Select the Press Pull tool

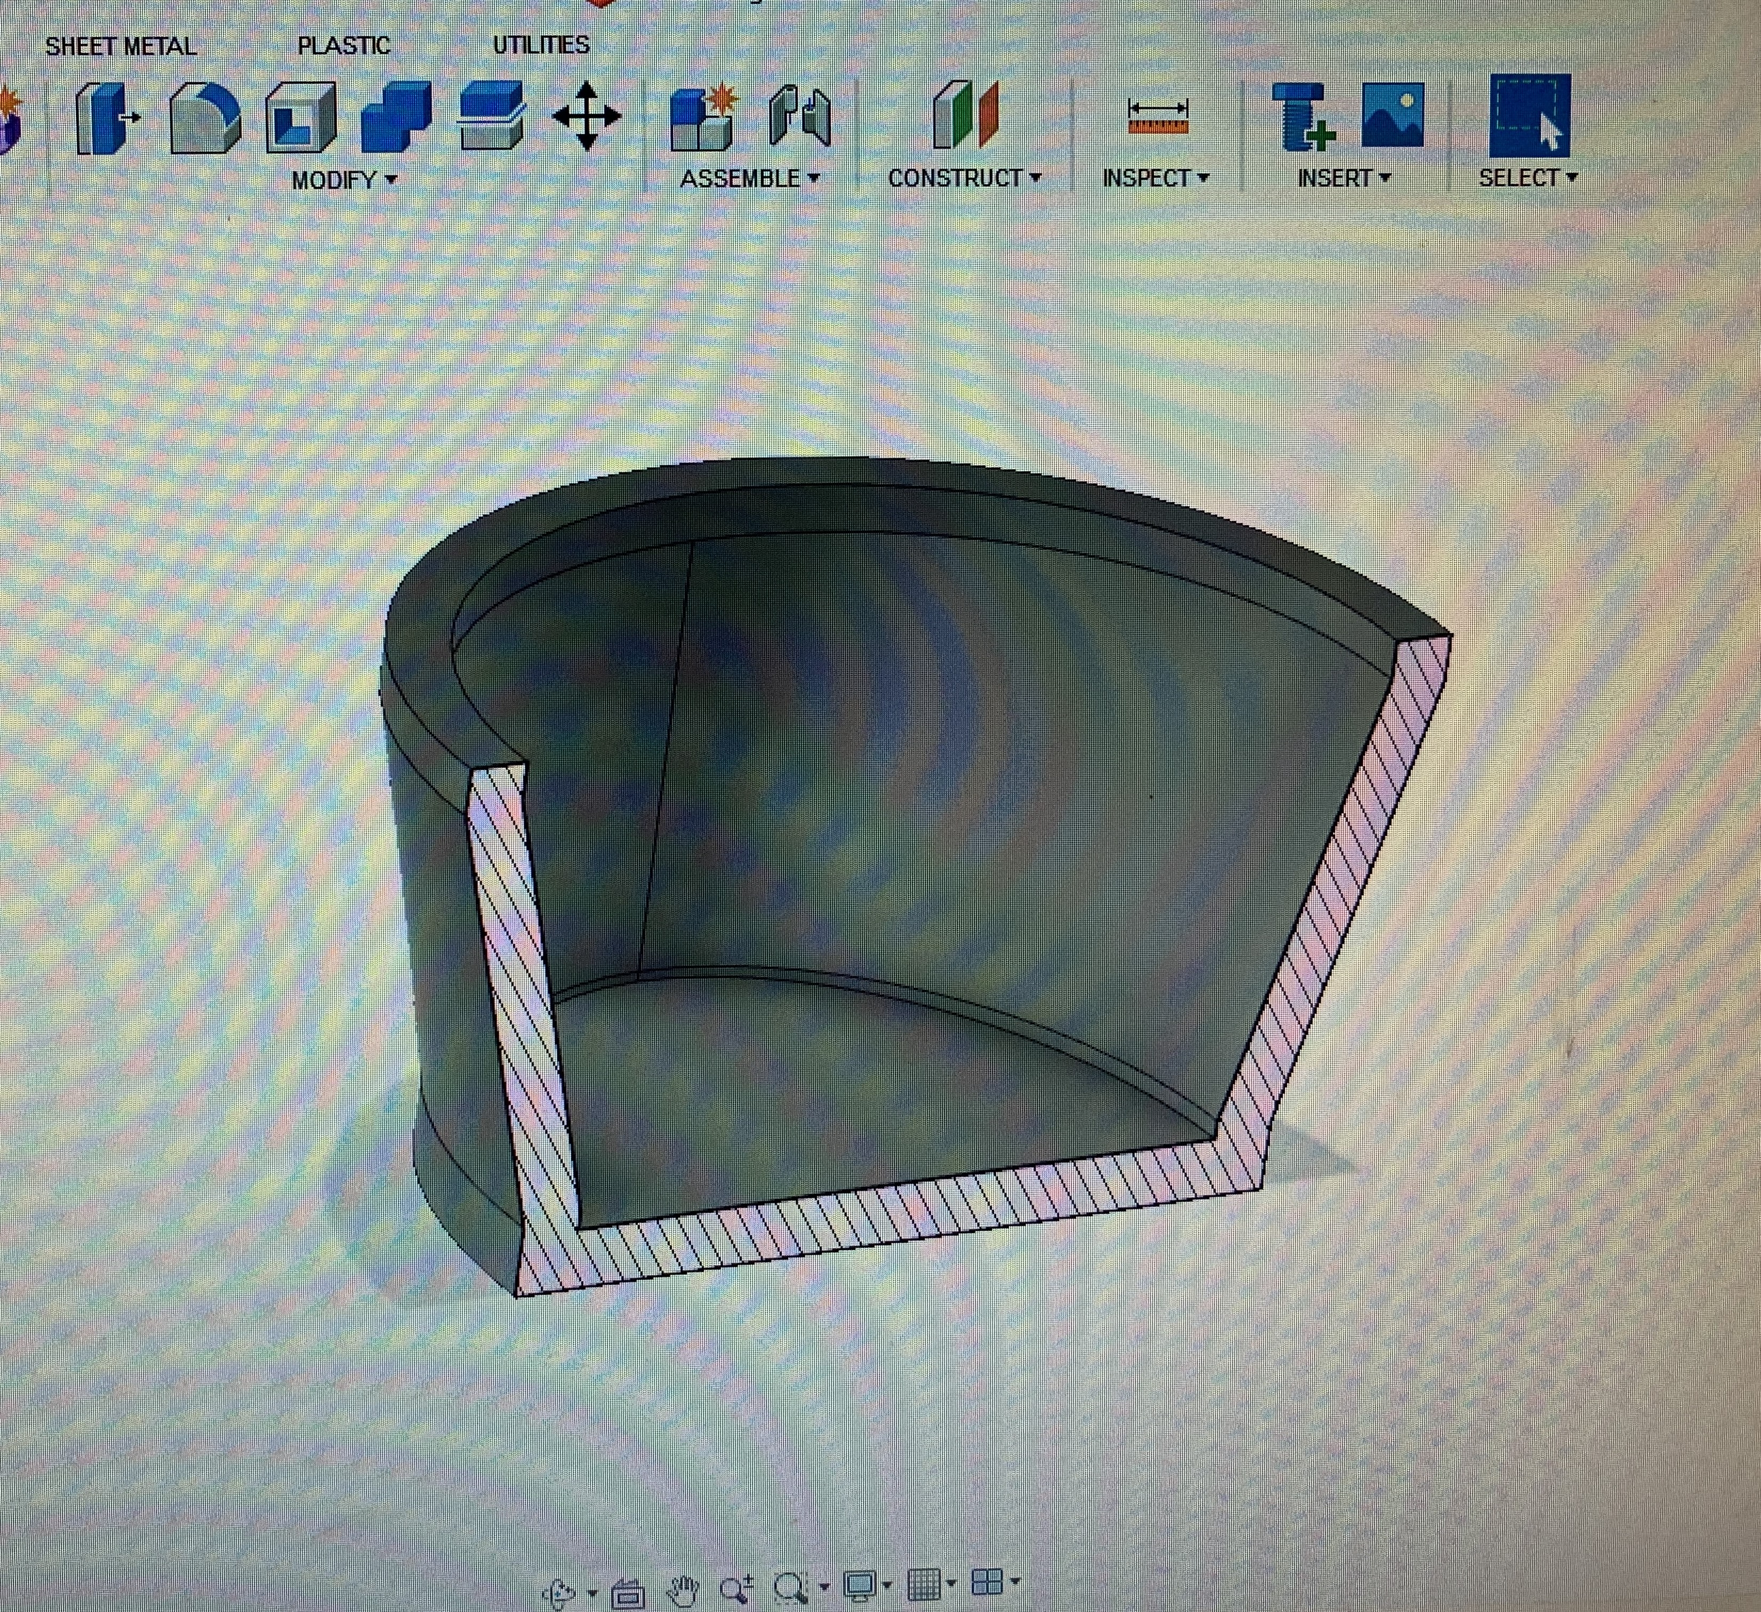coord(107,118)
